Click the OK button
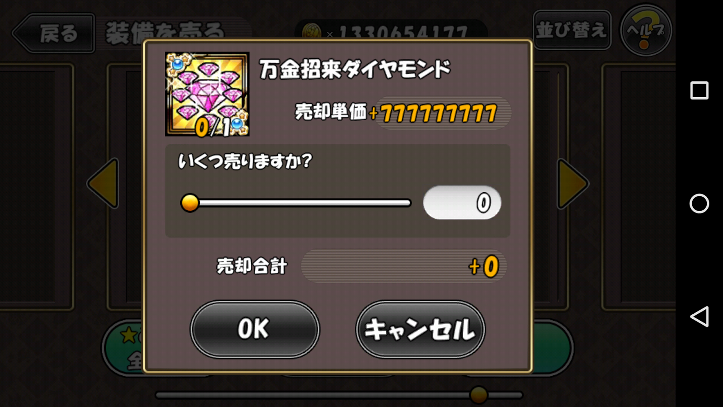This screenshot has width=723, height=407. [254, 329]
